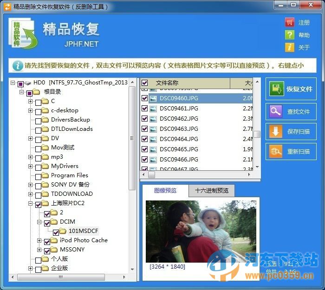Screen dimensions: 325x290
Task: Click the 重新扫描 button label
Action: coord(299,151)
